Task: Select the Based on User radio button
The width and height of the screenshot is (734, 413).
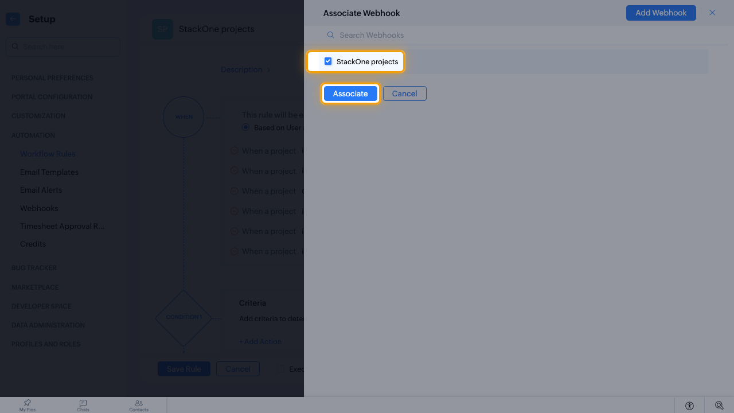Action: pos(246,127)
